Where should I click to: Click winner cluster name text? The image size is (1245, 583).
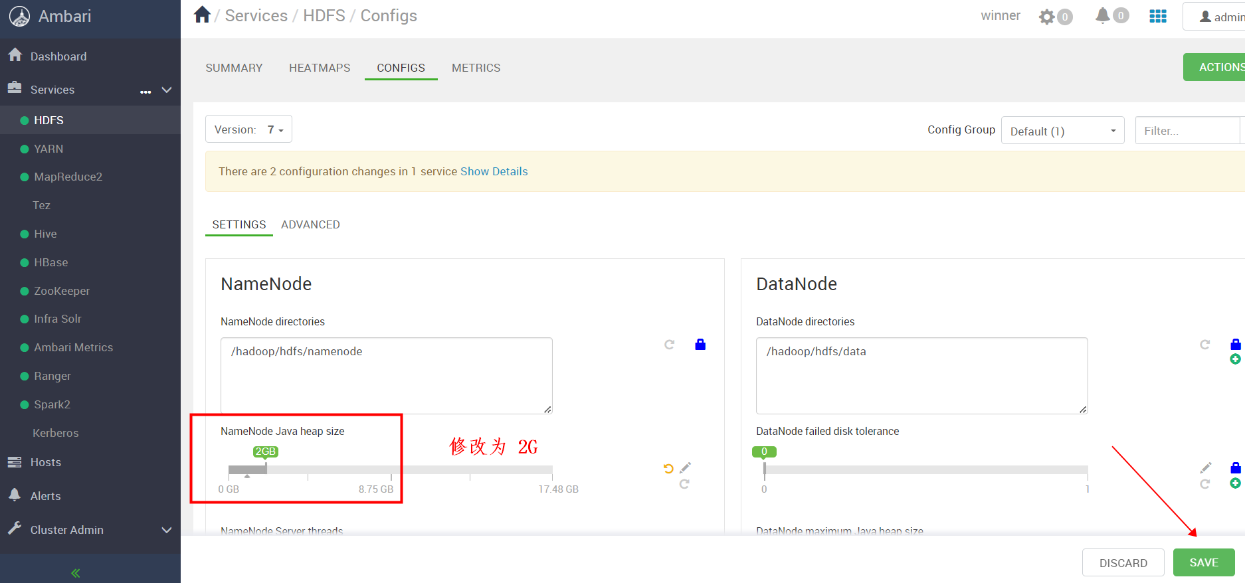click(1001, 15)
